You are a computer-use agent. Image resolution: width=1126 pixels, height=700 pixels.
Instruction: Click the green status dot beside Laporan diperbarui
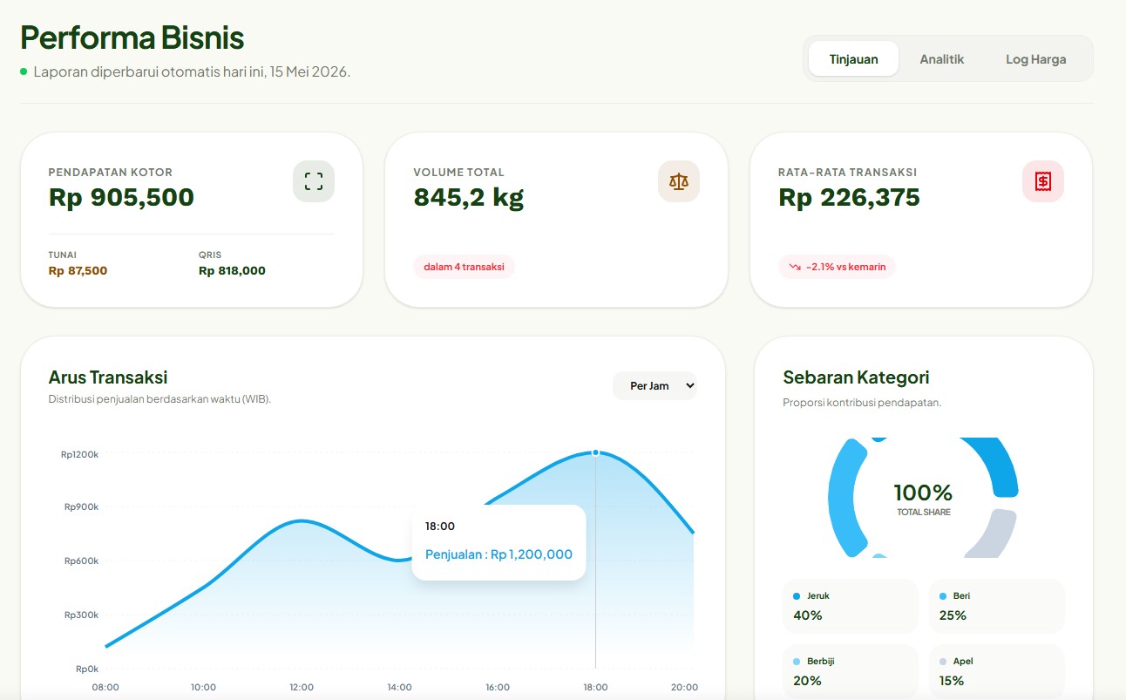(24, 71)
